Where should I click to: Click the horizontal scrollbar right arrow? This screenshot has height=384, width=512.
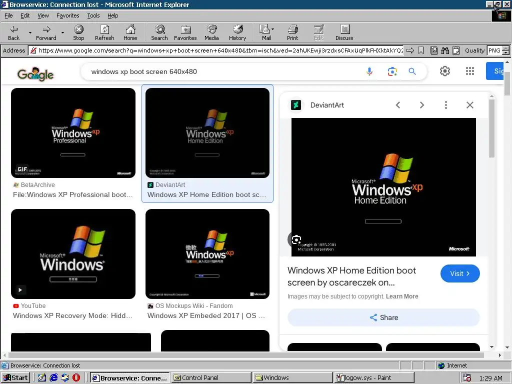[500, 355]
